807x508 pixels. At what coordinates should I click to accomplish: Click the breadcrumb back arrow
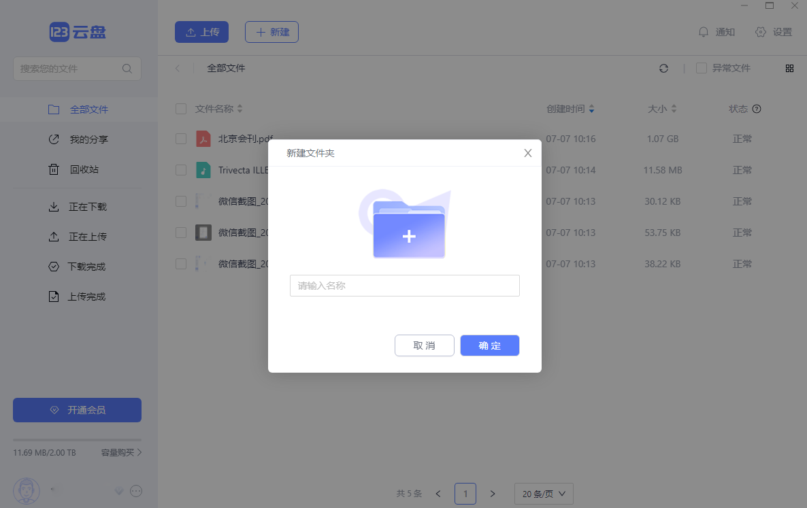178,68
